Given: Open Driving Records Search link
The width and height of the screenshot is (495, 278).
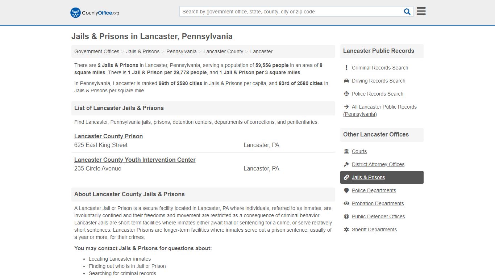Looking at the screenshot, I should click(378, 81).
